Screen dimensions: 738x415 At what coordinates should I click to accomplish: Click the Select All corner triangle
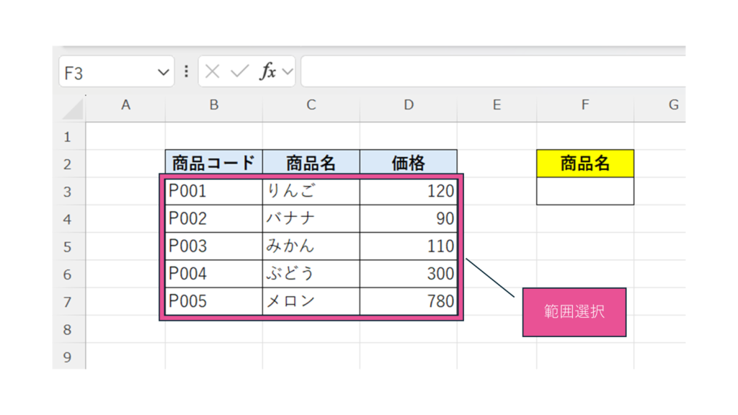pos(73,109)
